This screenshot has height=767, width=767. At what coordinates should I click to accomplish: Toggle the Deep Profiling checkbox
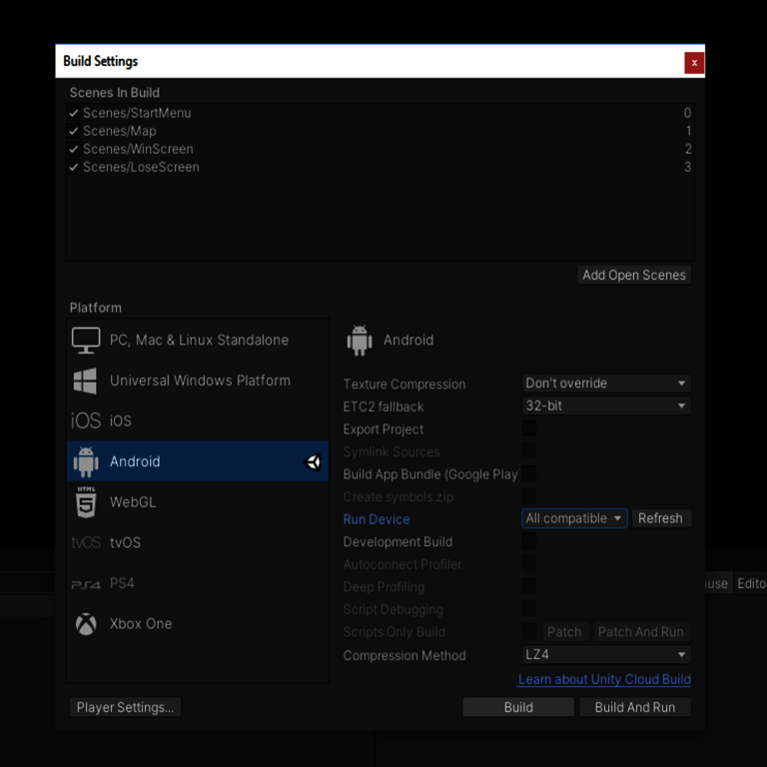tap(528, 586)
